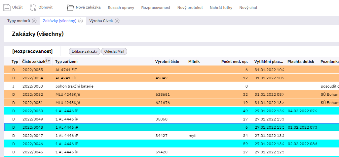Screen dimensions: 339x157
Task: Switch to the Výroba Cívek tab
Action: click(101, 21)
